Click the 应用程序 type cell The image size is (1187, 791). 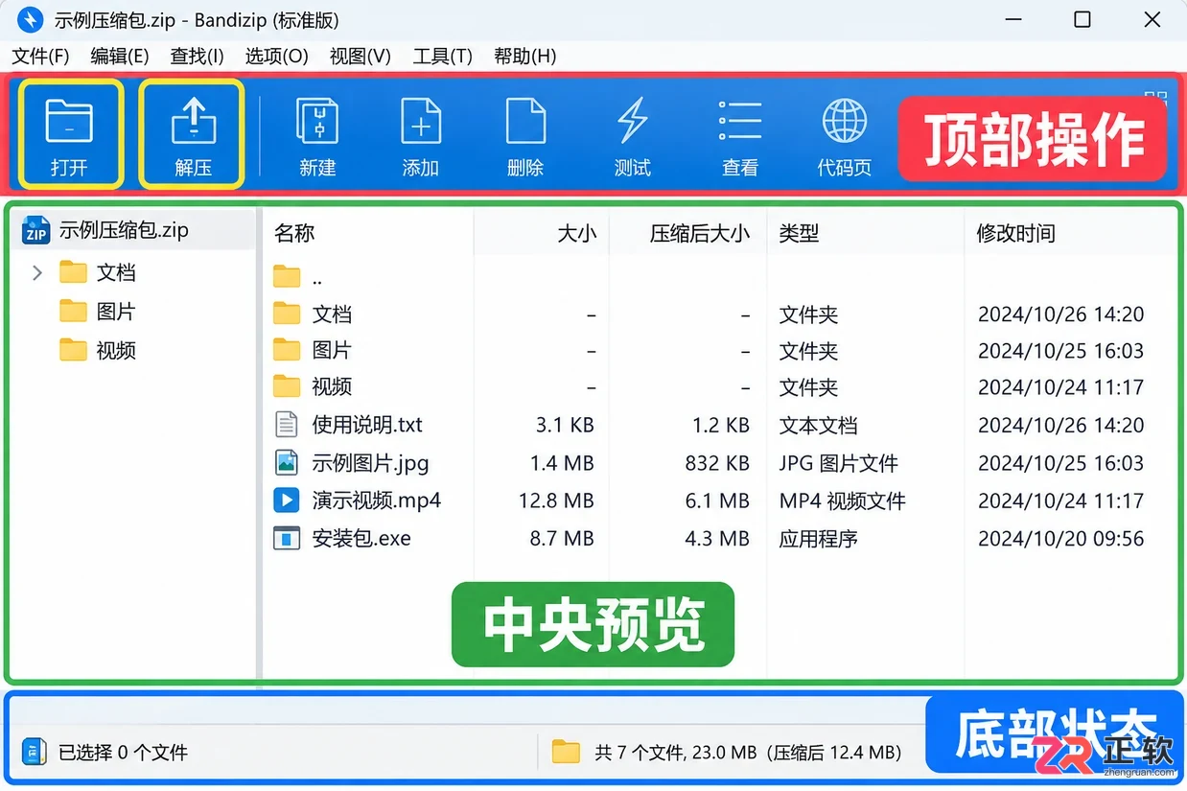coord(819,539)
